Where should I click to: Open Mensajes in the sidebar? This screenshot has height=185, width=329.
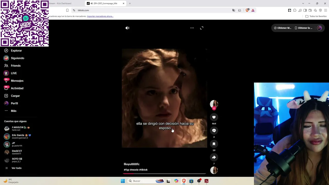click(17, 81)
